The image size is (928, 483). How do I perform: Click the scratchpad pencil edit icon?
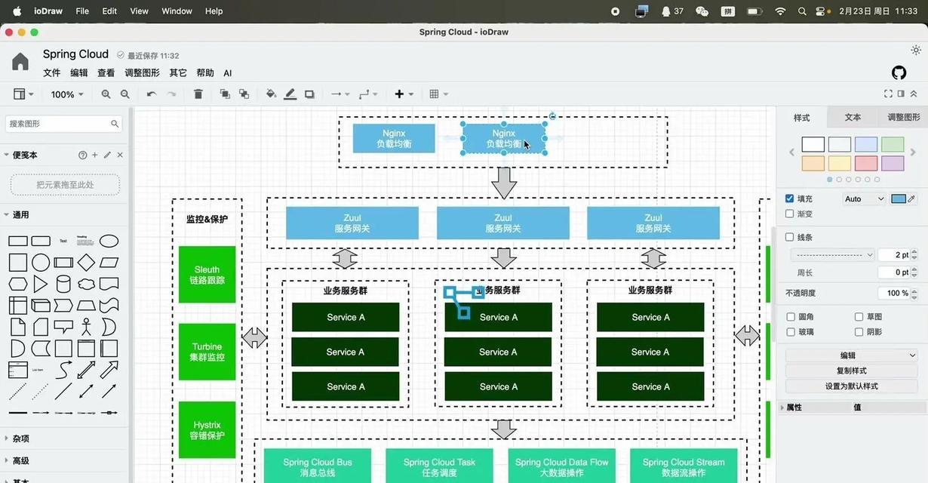[107, 155]
